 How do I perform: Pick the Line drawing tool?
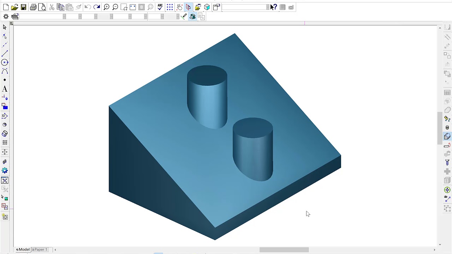pos(5,54)
